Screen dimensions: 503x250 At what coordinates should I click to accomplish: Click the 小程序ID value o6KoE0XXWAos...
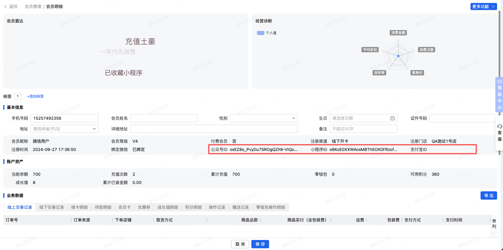363,149
